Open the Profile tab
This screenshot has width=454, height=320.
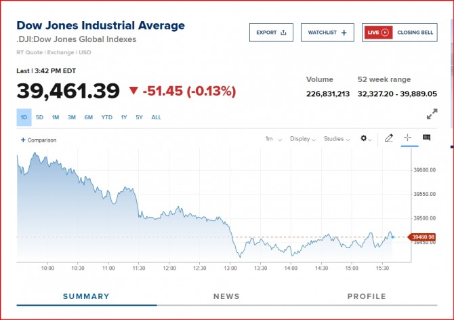(x=367, y=296)
